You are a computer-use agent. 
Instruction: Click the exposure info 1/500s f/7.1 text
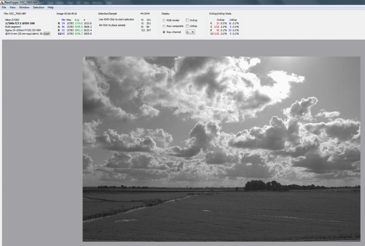click(x=20, y=23)
